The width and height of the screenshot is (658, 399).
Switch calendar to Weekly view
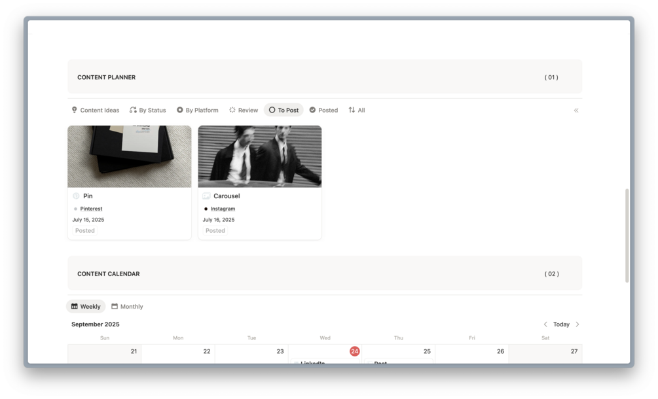pyautogui.click(x=86, y=306)
